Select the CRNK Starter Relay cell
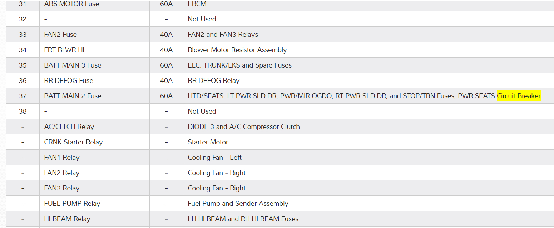Image resolution: width=554 pixels, height=228 pixels. 73,142
